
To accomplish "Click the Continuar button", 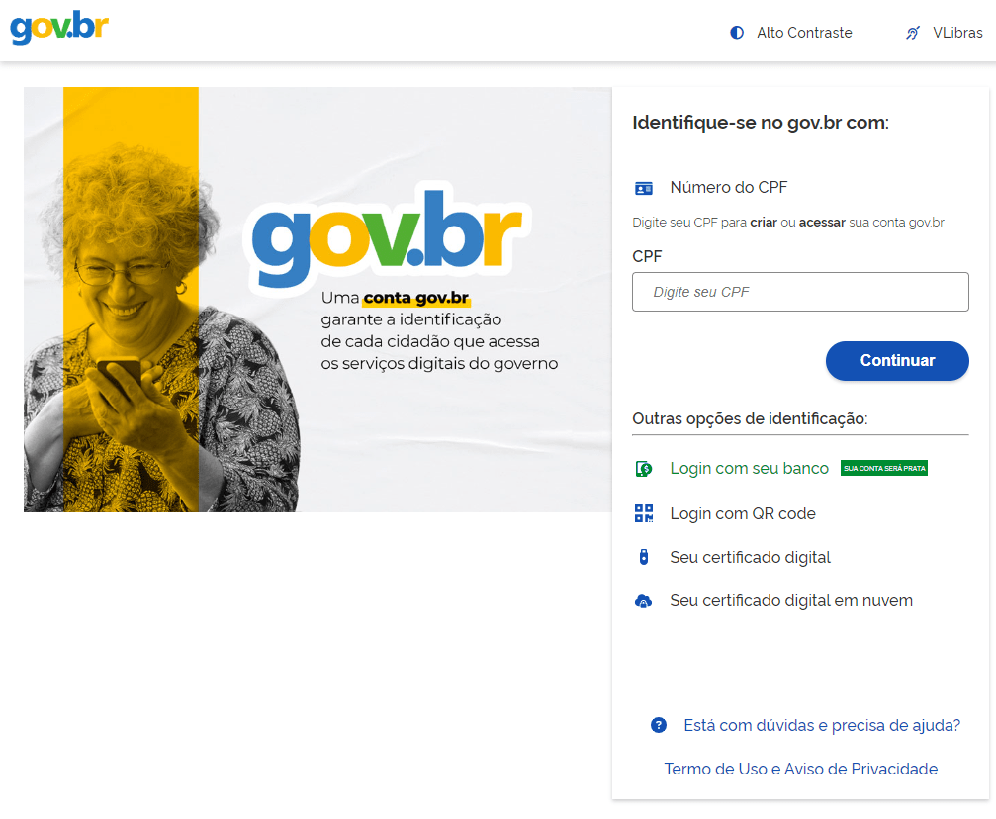I will [x=897, y=360].
